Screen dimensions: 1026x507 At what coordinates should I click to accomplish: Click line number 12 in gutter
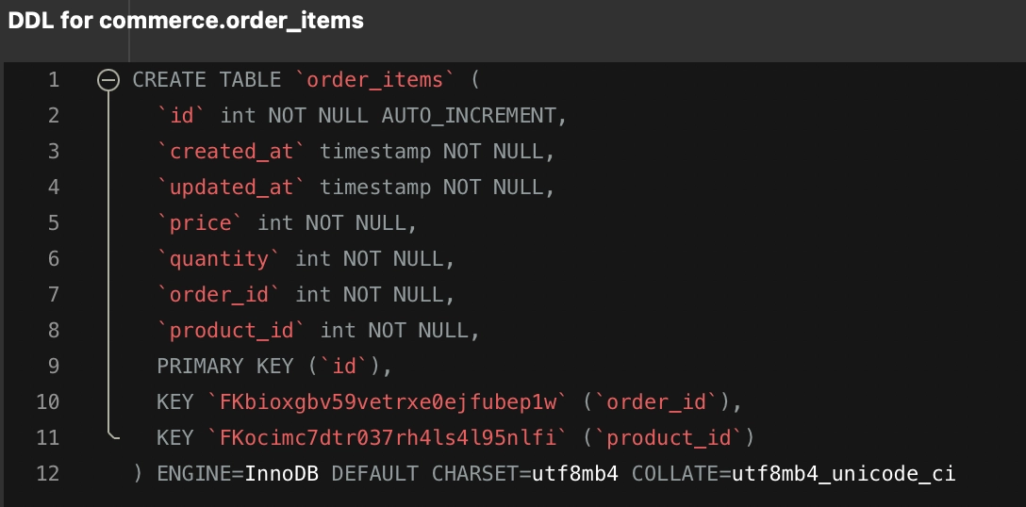point(48,474)
